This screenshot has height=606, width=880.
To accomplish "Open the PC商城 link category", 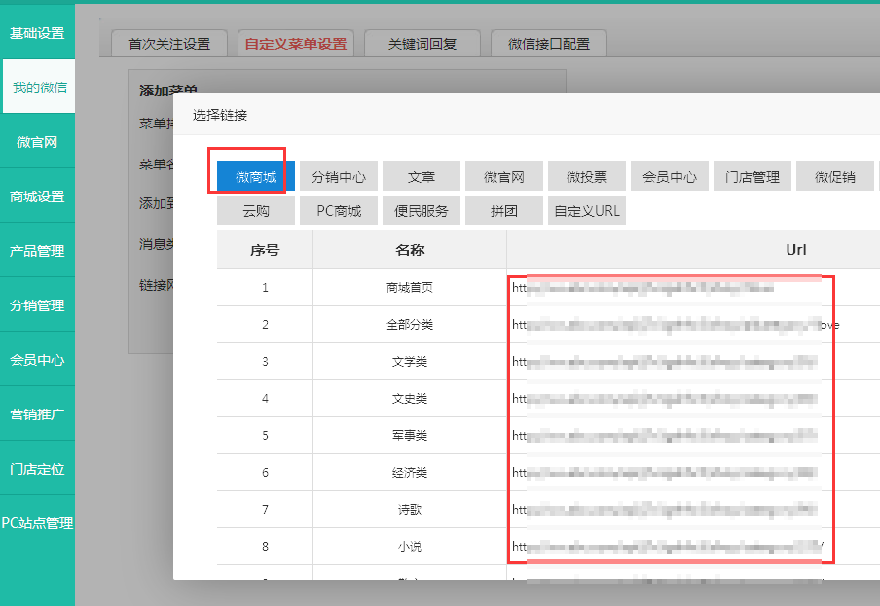I will pos(339,211).
